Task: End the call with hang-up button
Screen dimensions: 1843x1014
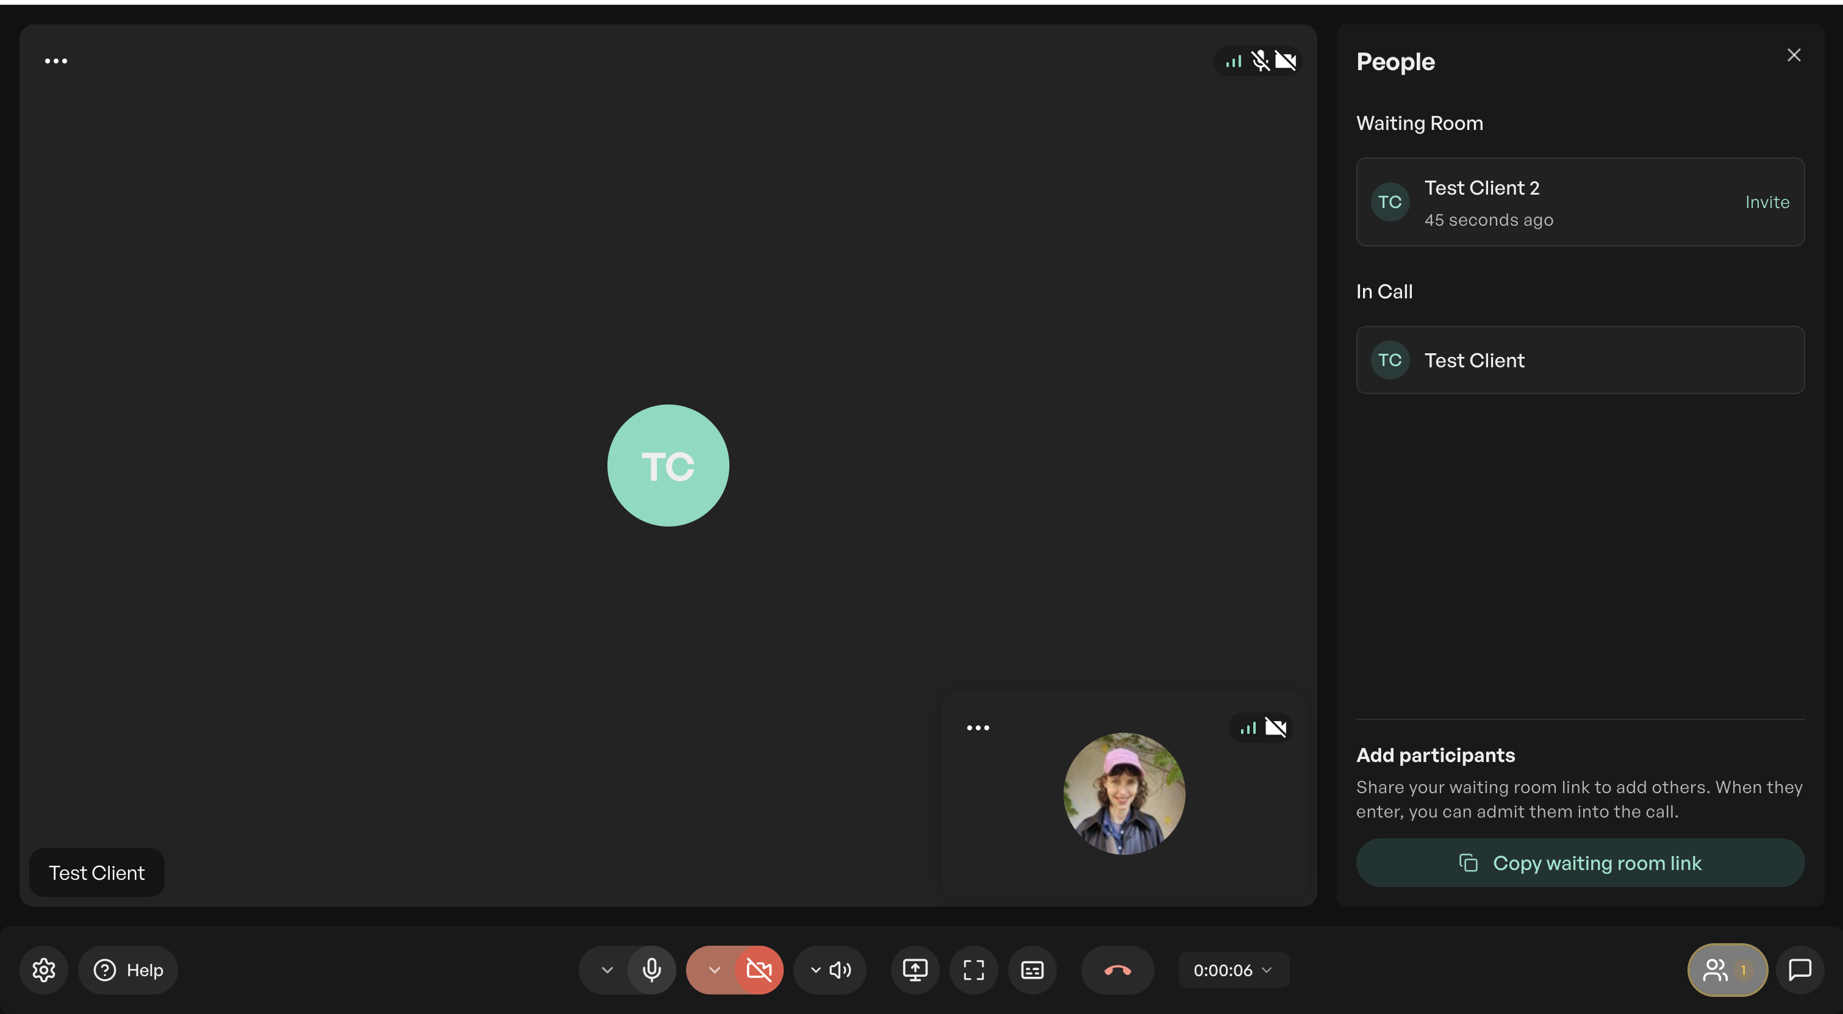Action: point(1117,970)
